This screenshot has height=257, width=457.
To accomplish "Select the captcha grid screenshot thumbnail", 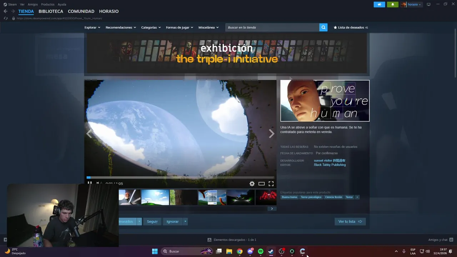I will pos(212,197).
